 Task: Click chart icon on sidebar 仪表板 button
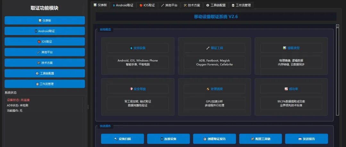tap(40, 20)
